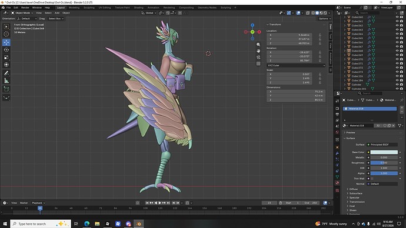The image size is (406, 228).
Task: Toggle X-ray view in viewport header
Action: point(308,13)
